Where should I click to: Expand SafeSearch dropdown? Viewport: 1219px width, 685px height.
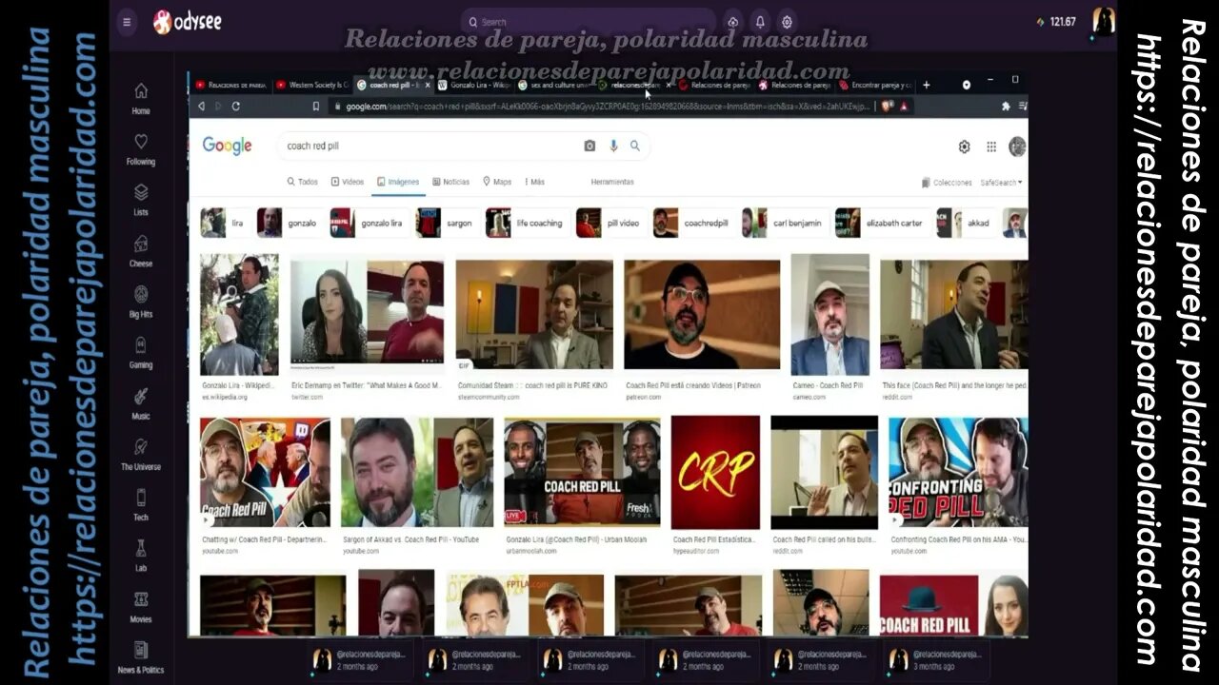tap(1001, 183)
